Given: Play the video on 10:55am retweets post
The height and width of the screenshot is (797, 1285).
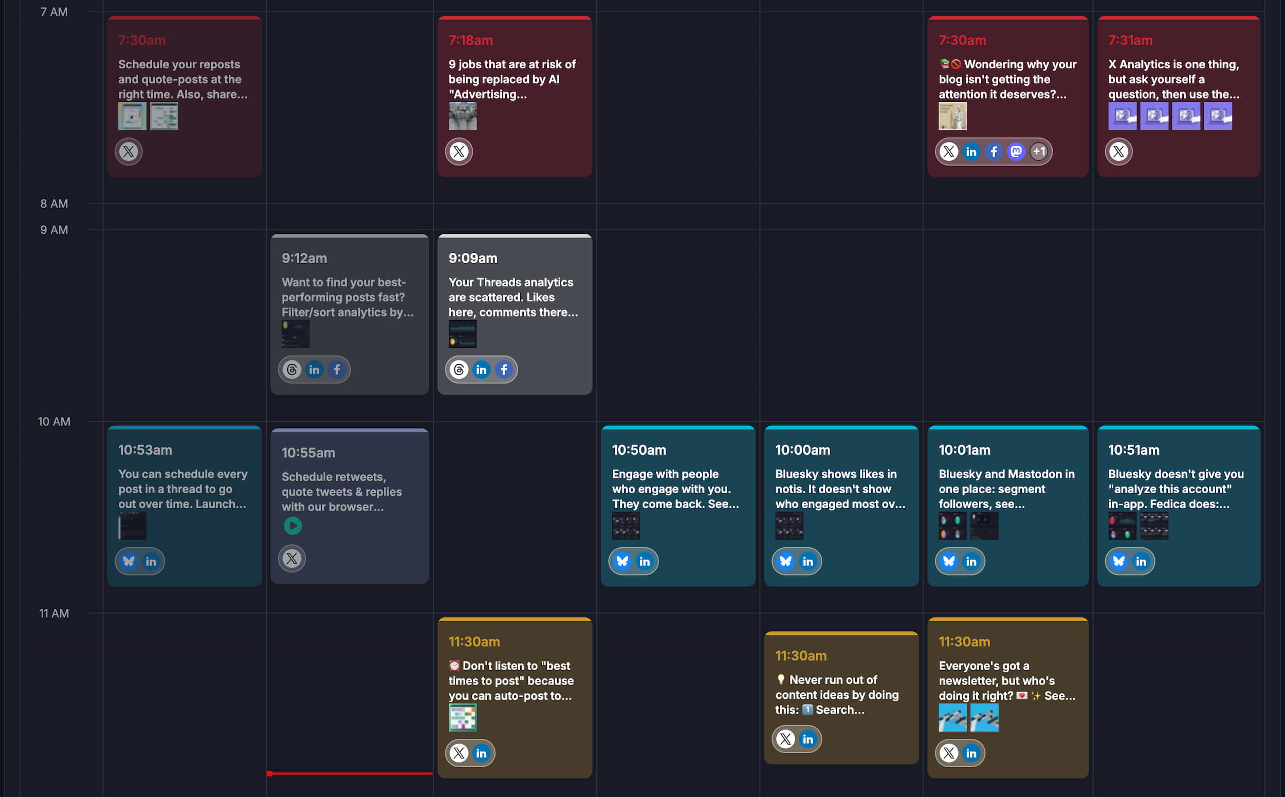Looking at the screenshot, I should point(292,526).
